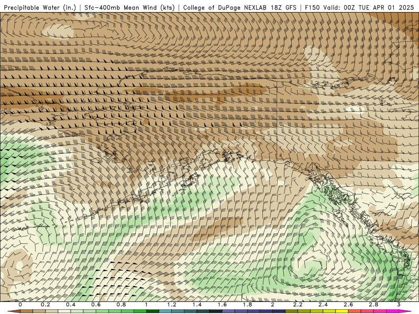Click the colorbar label '0.4'
This screenshot has height=314, width=419.
[71, 305]
